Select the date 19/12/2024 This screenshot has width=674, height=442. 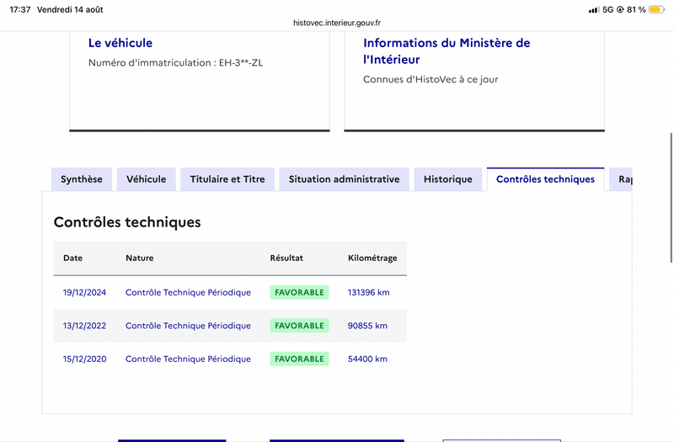click(x=85, y=292)
